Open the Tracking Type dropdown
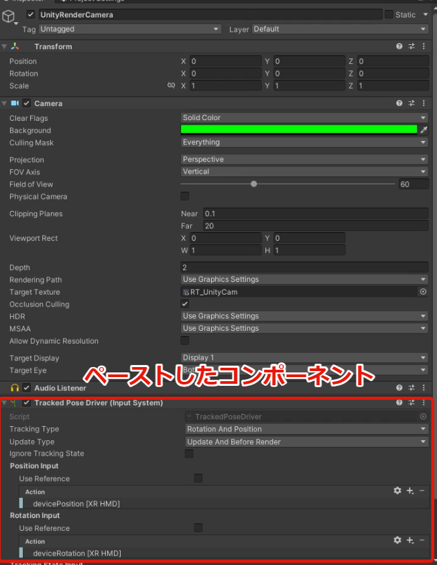The height and width of the screenshot is (565, 437). click(x=306, y=429)
